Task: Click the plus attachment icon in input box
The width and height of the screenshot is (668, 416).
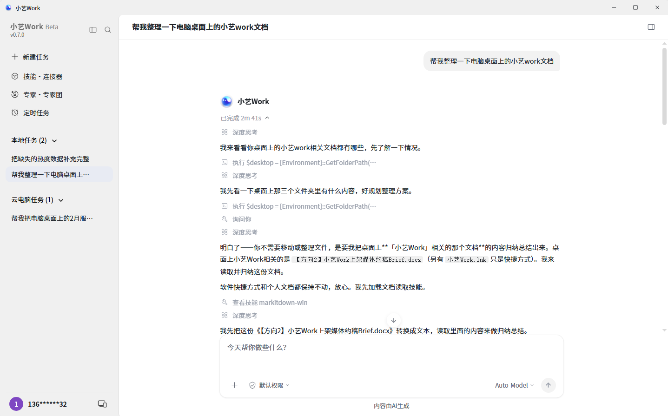Action: click(x=235, y=385)
